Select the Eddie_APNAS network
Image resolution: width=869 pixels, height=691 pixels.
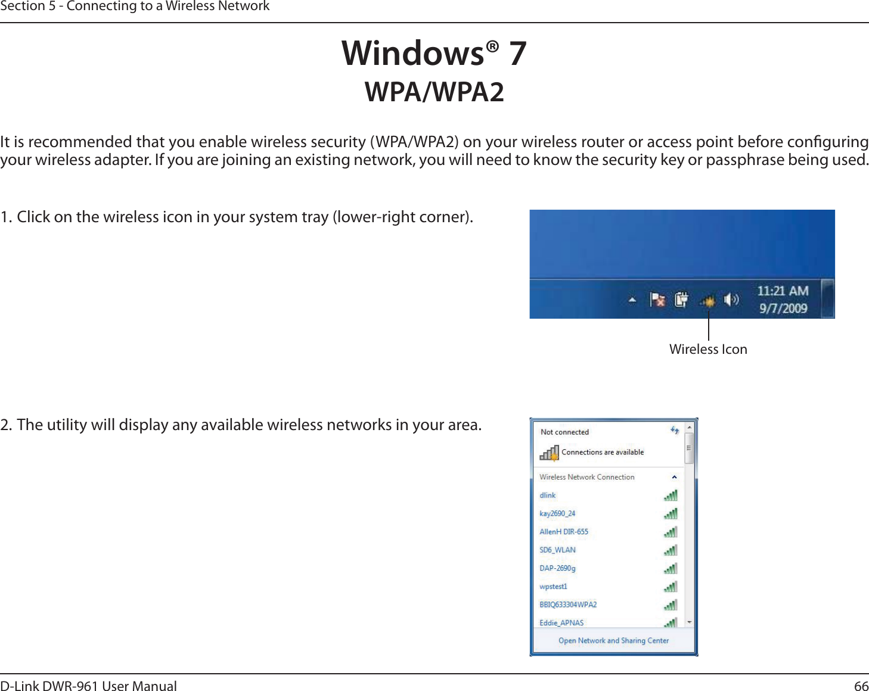[607, 621]
